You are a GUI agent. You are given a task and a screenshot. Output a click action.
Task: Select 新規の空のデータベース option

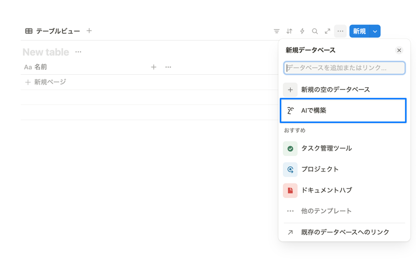pos(335,89)
